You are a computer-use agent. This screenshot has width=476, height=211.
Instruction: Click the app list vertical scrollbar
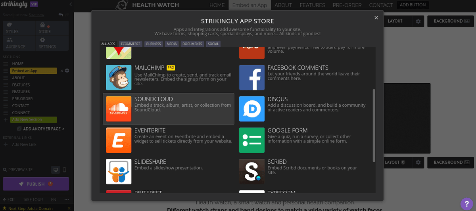(x=374, y=125)
